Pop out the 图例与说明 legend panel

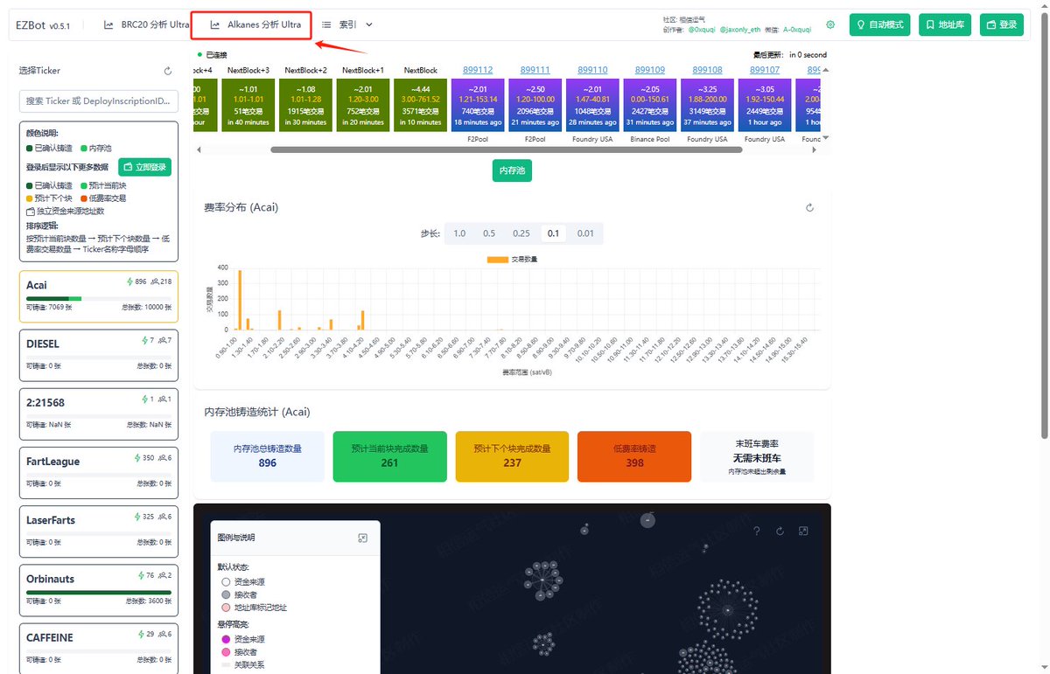pyautogui.click(x=363, y=537)
